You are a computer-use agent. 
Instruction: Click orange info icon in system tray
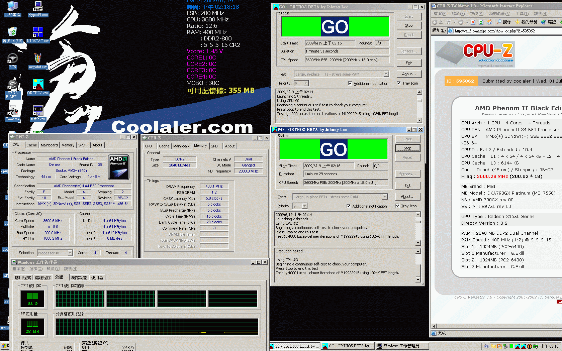click(x=530, y=346)
